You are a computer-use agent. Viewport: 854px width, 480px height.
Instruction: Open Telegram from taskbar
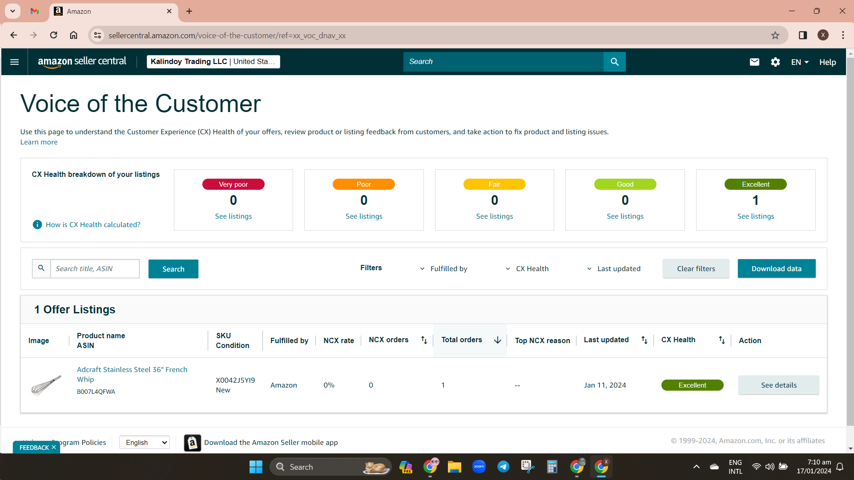pos(503,467)
